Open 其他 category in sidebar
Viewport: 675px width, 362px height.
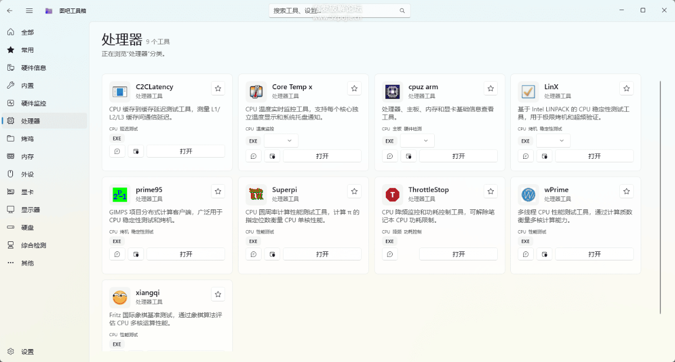point(44,263)
